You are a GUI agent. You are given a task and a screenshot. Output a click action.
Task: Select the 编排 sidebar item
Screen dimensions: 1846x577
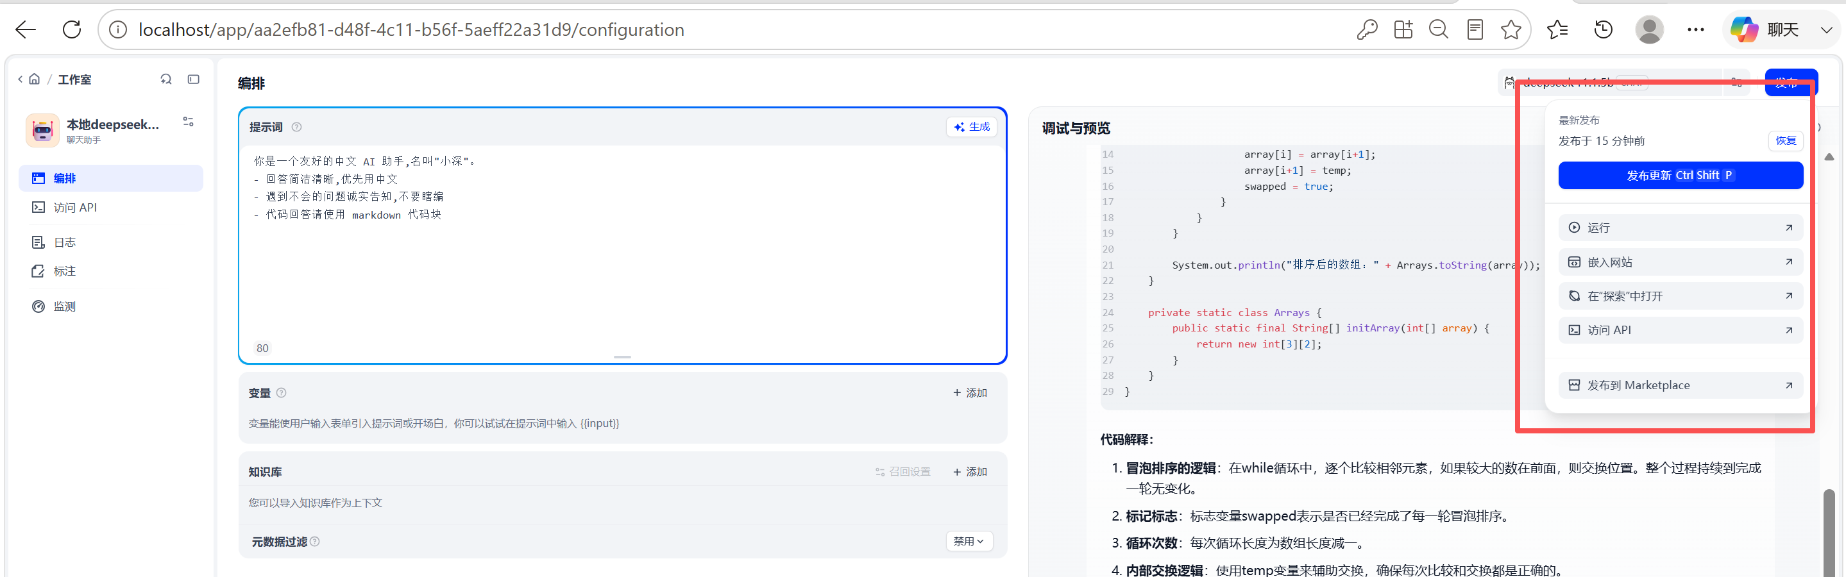[x=110, y=178]
